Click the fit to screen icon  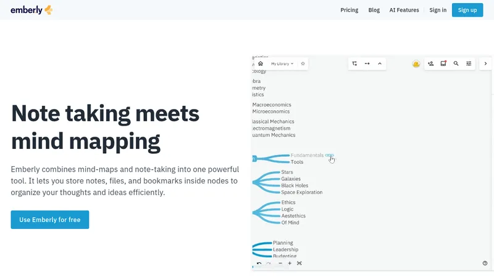point(299,263)
